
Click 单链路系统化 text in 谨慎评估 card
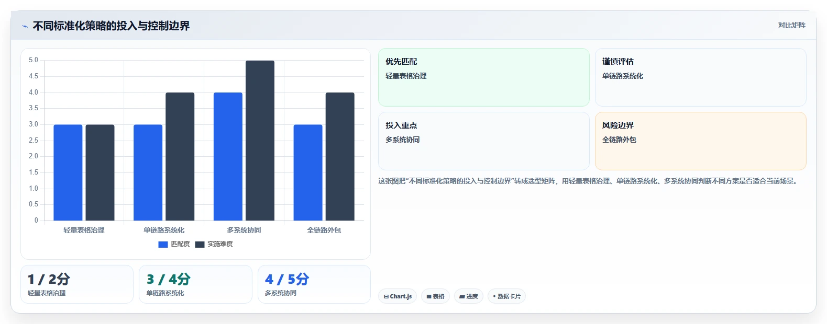pos(623,76)
